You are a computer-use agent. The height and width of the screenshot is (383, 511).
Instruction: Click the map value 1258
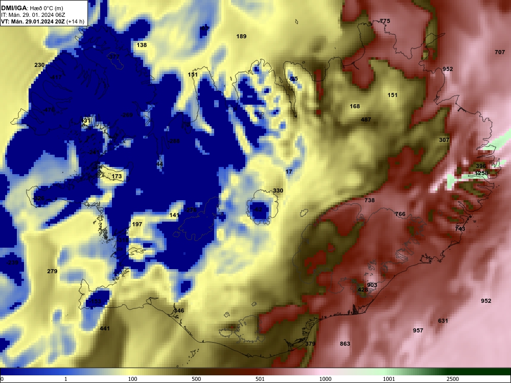point(481,173)
